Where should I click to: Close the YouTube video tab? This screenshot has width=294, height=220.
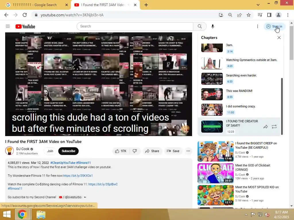(135, 5)
